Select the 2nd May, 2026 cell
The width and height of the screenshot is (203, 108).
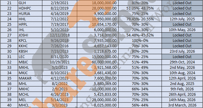[x=182, y=68]
